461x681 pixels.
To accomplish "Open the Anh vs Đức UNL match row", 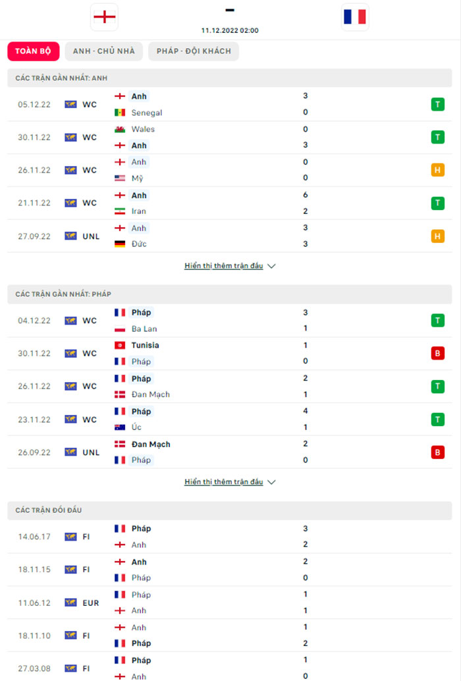I will coord(230,236).
